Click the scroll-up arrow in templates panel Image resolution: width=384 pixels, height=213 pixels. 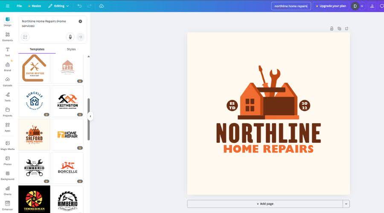point(89,57)
